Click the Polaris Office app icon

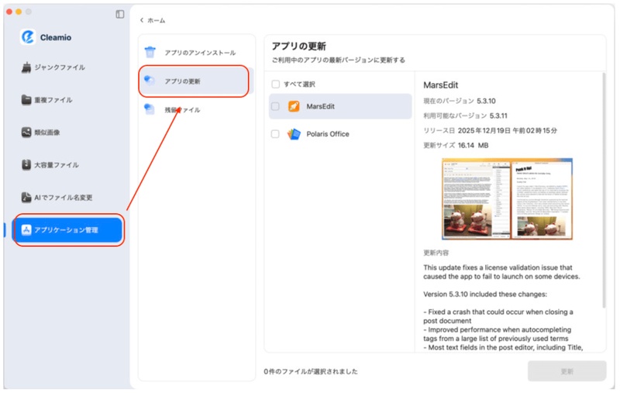click(294, 134)
